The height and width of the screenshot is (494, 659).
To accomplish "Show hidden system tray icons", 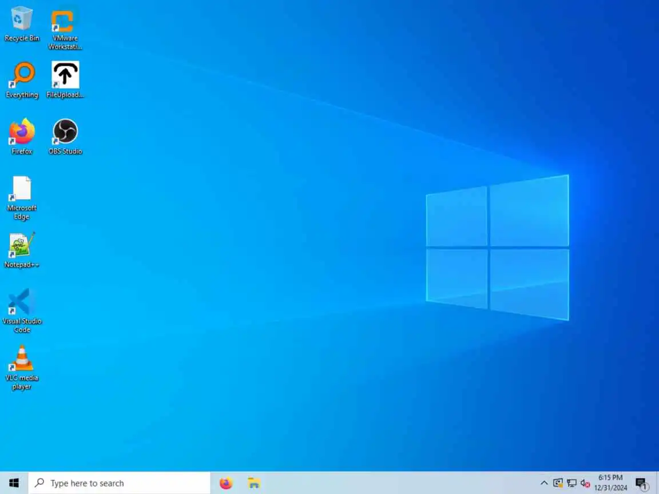I will pos(544,483).
